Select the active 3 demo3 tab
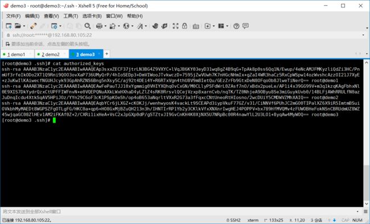 [85, 54]
